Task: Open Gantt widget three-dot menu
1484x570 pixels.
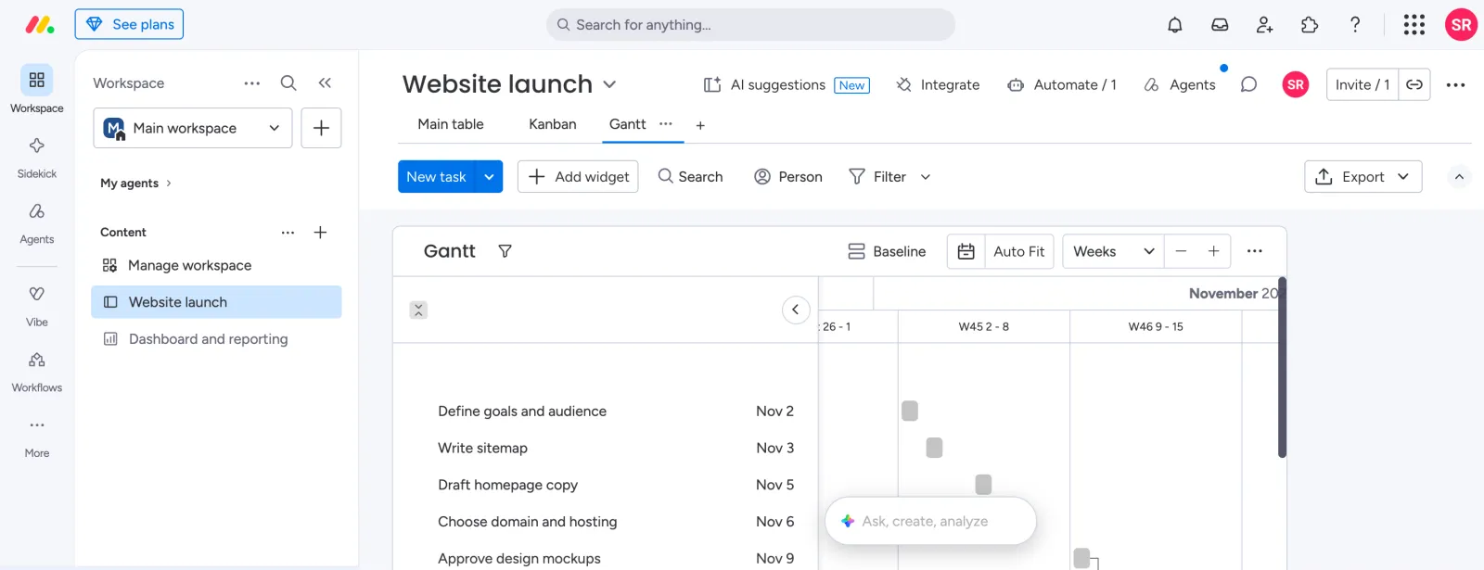Action: point(1255,251)
